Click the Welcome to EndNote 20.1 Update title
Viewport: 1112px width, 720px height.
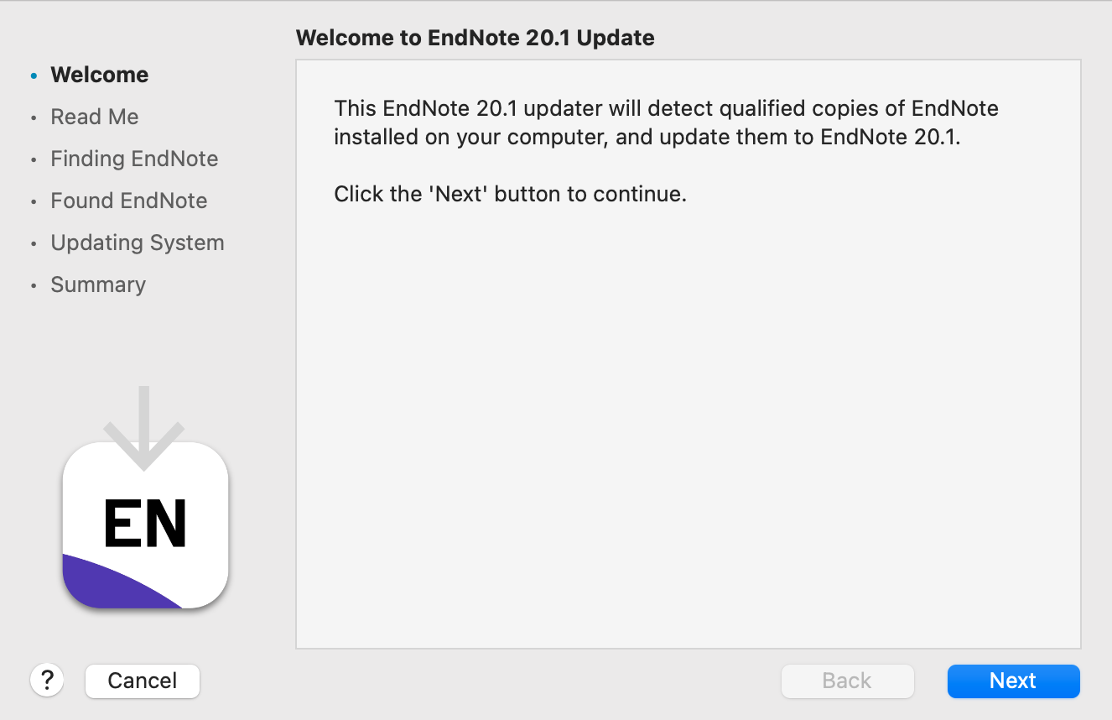(475, 38)
